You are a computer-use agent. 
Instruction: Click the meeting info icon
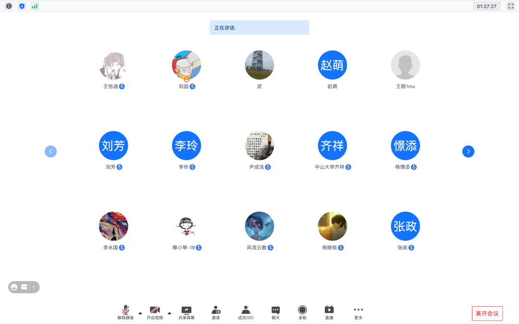[x=9, y=6]
